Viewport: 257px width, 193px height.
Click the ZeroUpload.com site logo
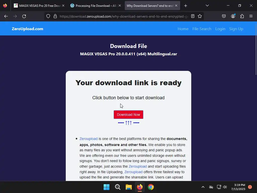[27, 29]
